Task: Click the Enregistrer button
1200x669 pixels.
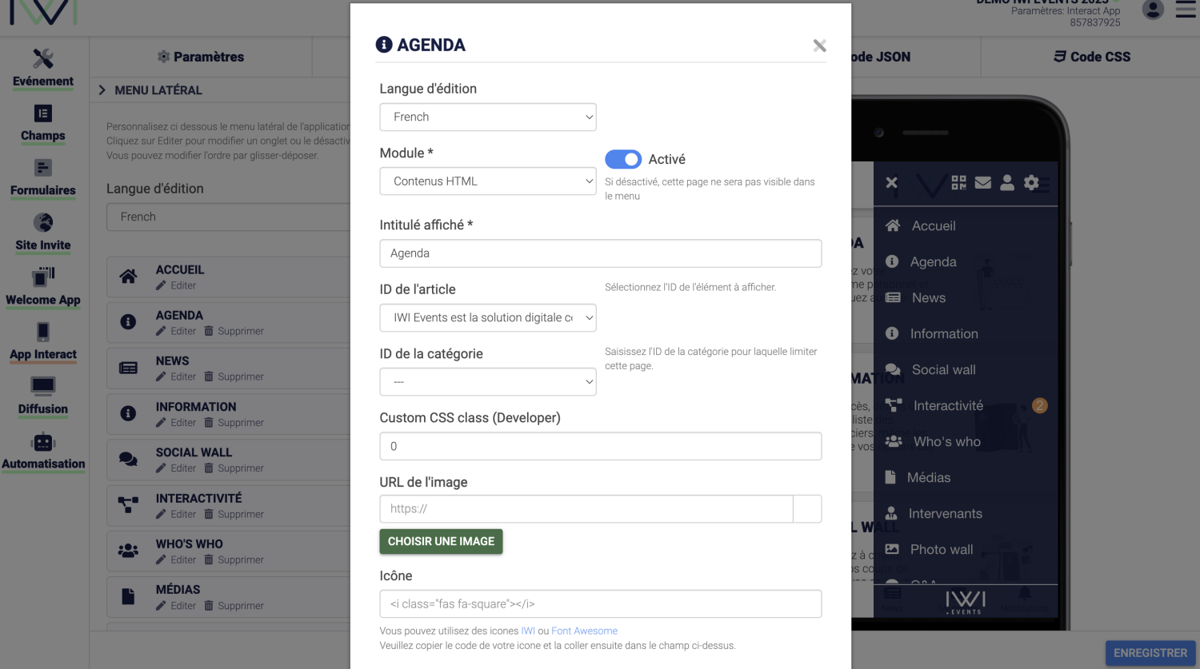Action: pyautogui.click(x=1150, y=653)
